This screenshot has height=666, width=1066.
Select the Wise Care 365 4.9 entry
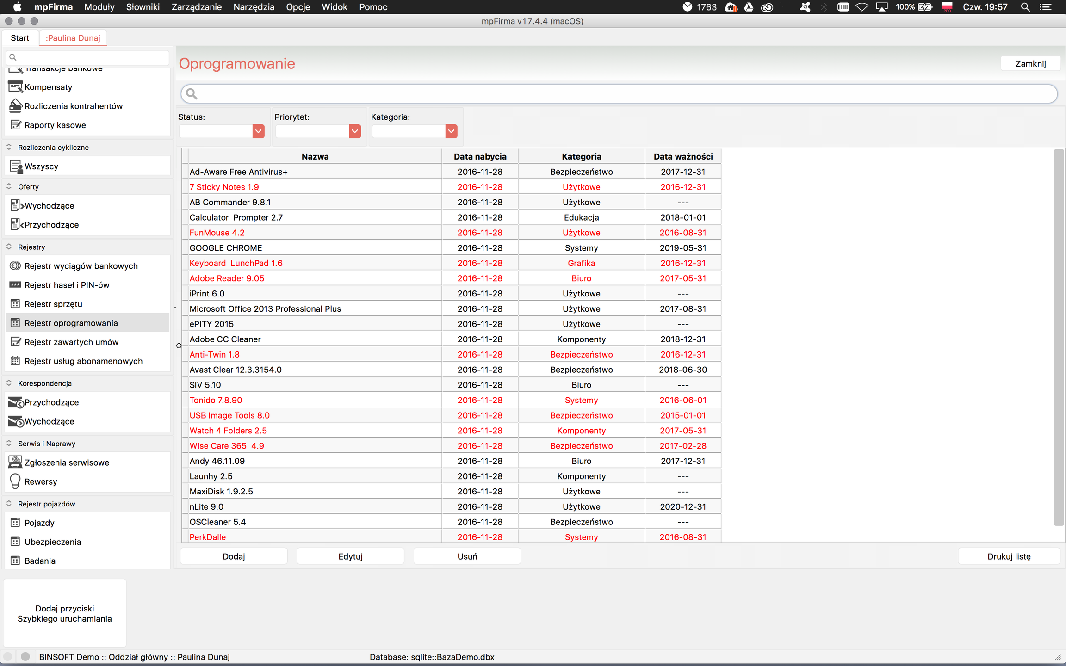(452, 446)
